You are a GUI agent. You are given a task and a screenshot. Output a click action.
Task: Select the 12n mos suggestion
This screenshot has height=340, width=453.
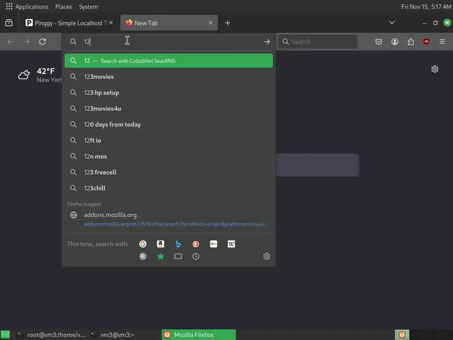tap(169, 156)
